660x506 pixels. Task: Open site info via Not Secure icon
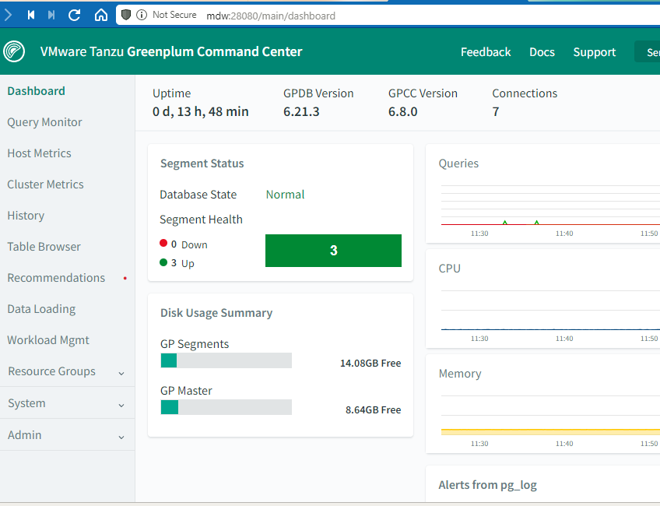[x=142, y=15]
